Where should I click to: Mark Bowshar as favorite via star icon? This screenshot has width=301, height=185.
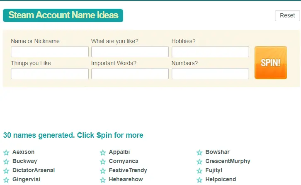[x=199, y=153]
